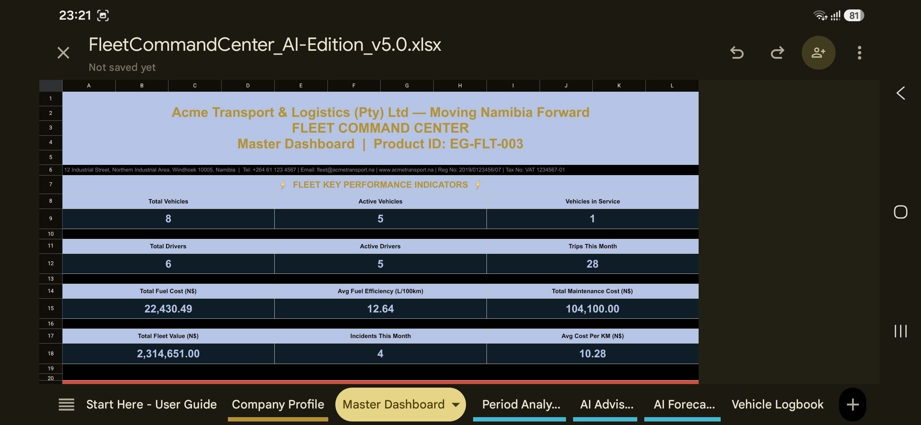921x425 pixels.
Task: Redo the last action
Action: [777, 53]
